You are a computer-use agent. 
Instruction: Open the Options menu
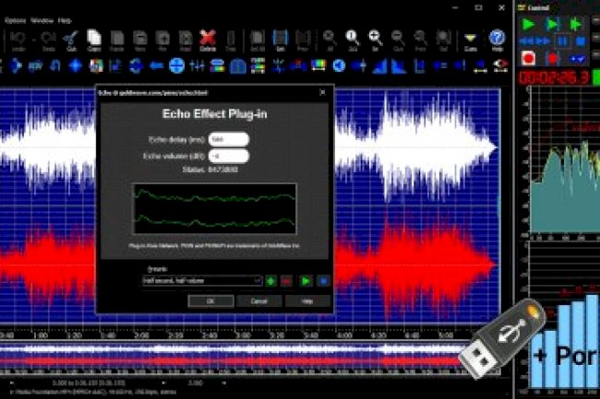point(15,18)
